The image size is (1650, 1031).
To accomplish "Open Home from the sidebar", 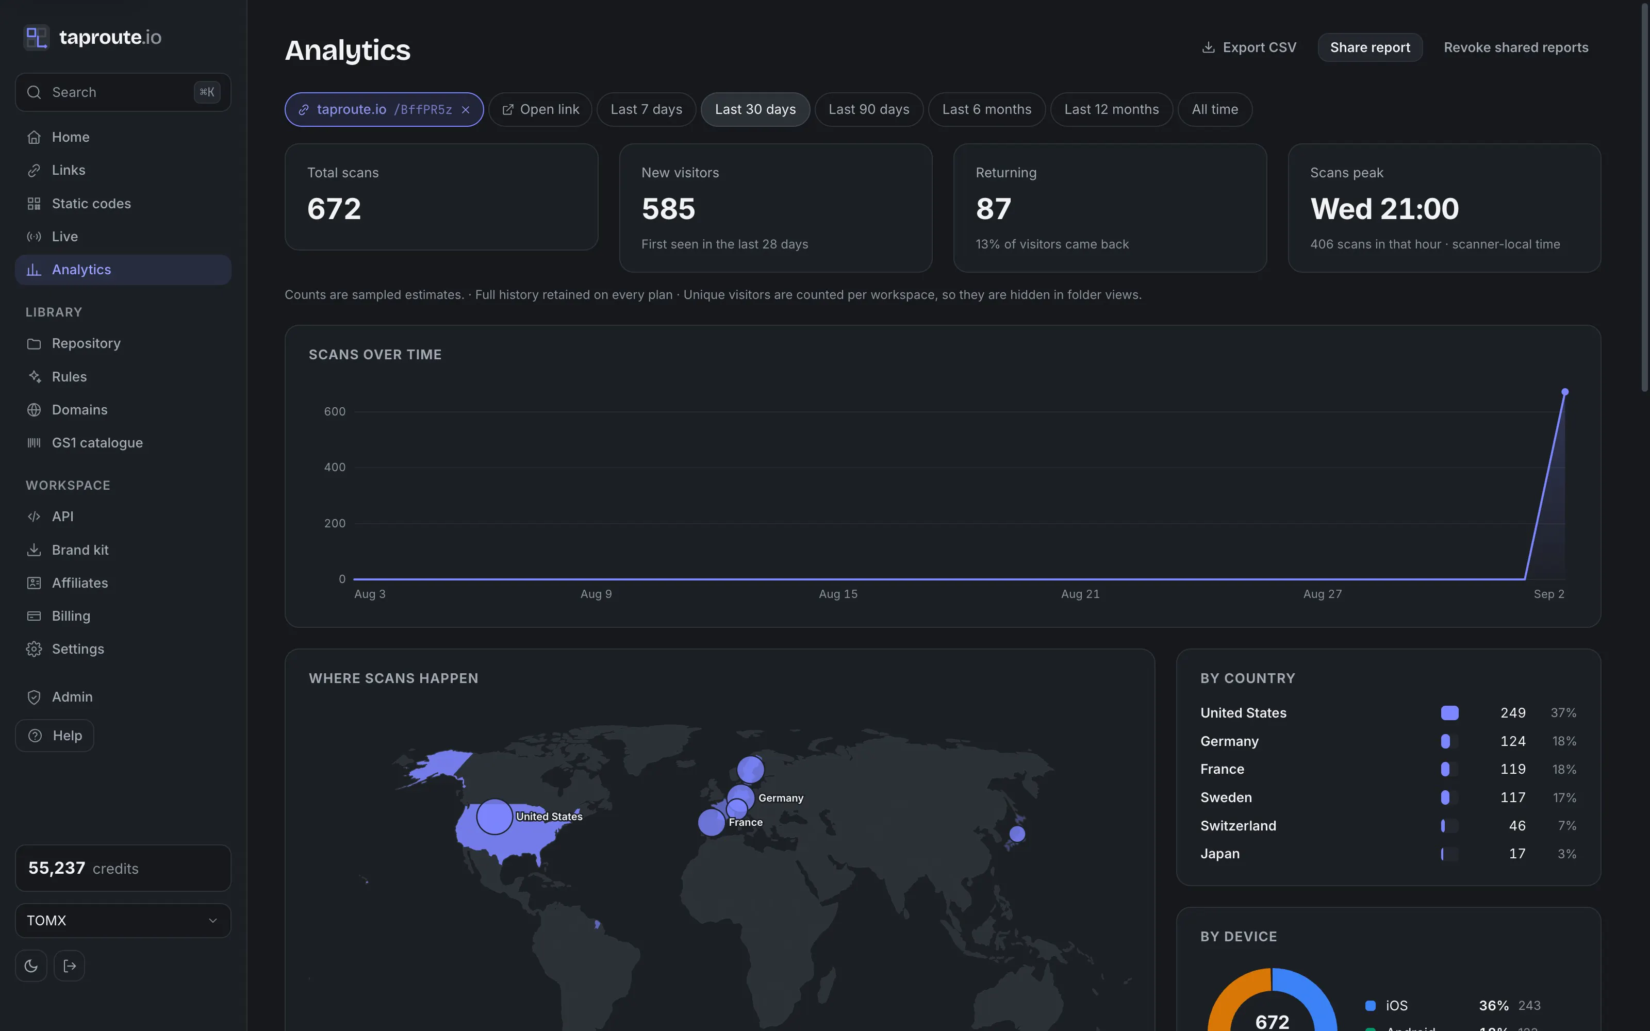I will (123, 137).
